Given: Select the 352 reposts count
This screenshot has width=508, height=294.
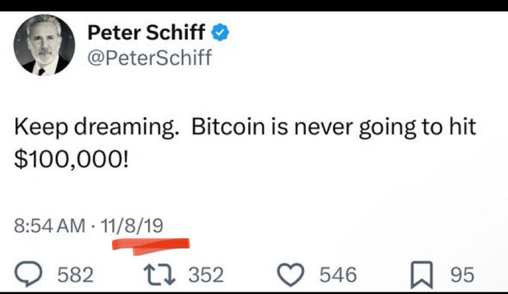Looking at the screenshot, I should point(206,275).
